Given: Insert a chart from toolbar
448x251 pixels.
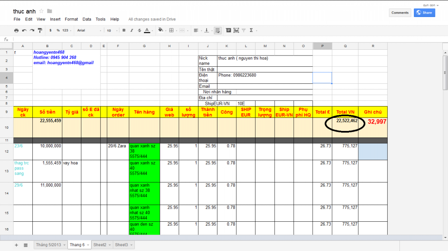Looking at the screenshot, I should pyautogui.click(x=236, y=31).
